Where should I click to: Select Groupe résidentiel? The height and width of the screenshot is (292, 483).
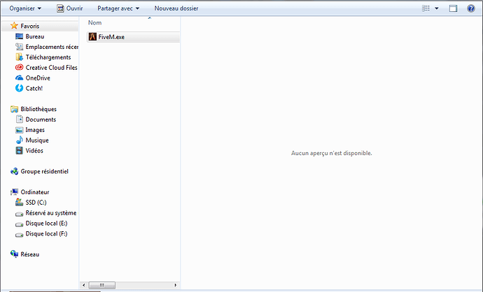pos(44,172)
